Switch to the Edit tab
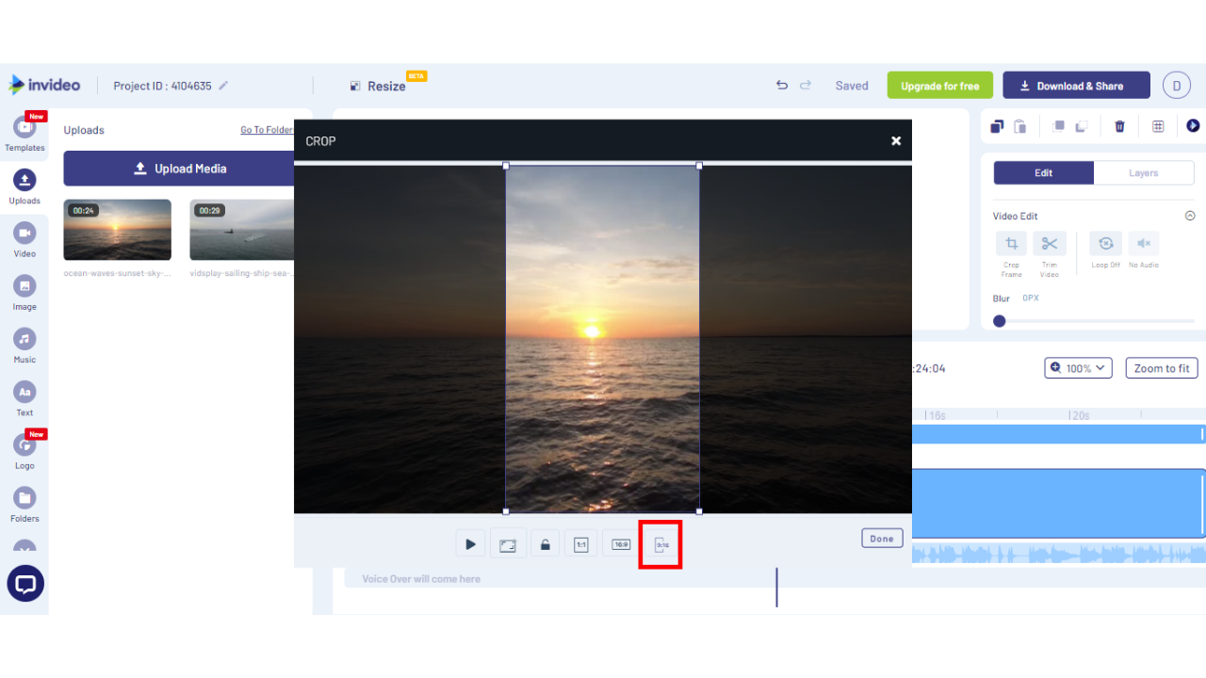 pyautogui.click(x=1043, y=172)
